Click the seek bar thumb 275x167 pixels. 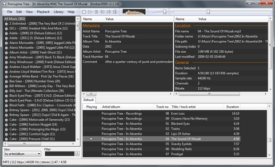[208, 12]
